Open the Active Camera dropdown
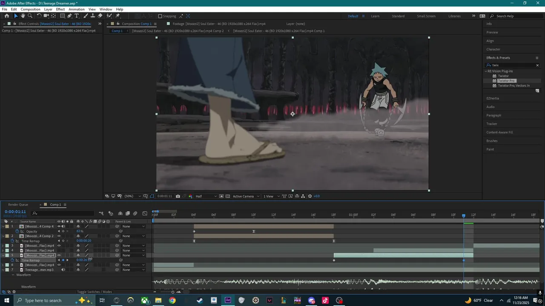Viewport: 545px width, 306px height. pos(245,196)
